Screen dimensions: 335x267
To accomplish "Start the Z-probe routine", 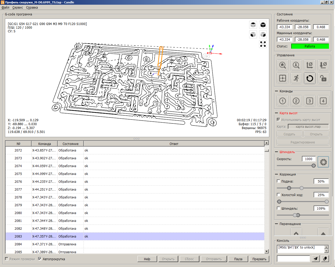I will 296,65.
